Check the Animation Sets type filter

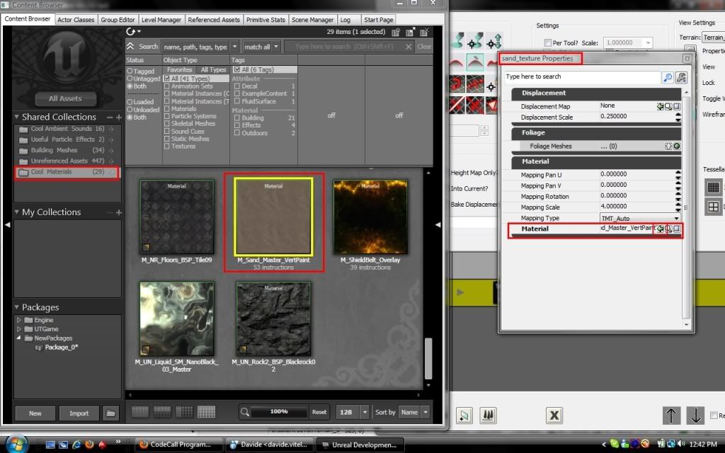click(167, 86)
